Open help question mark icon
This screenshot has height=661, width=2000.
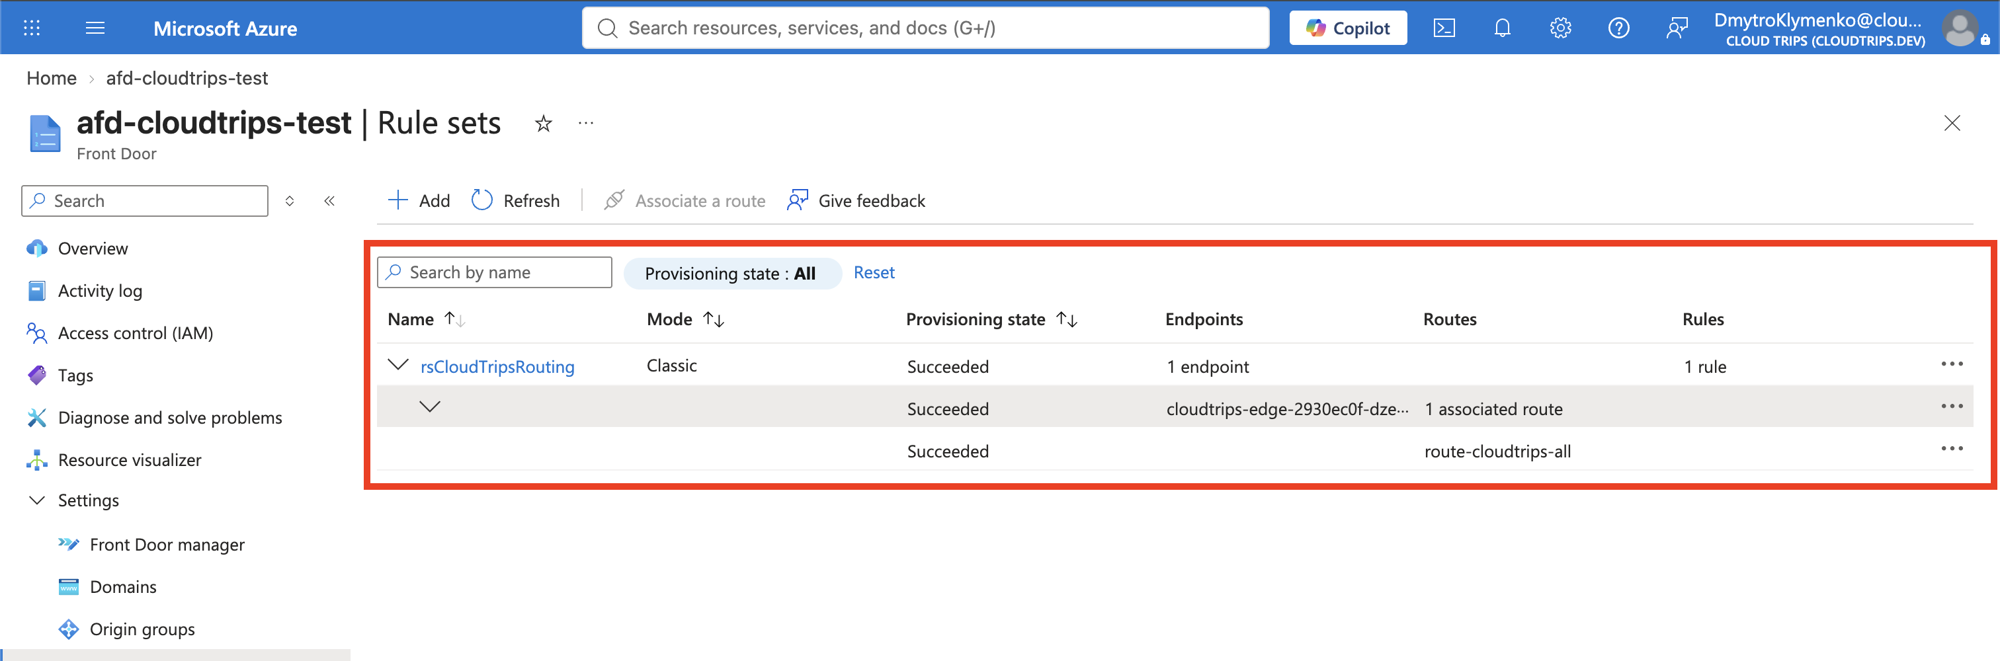pyautogui.click(x=1618, y=28)
